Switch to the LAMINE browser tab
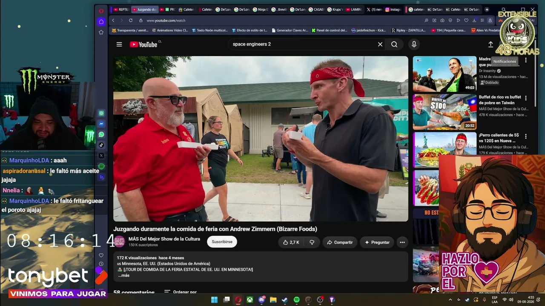 [x=354, y=9]
